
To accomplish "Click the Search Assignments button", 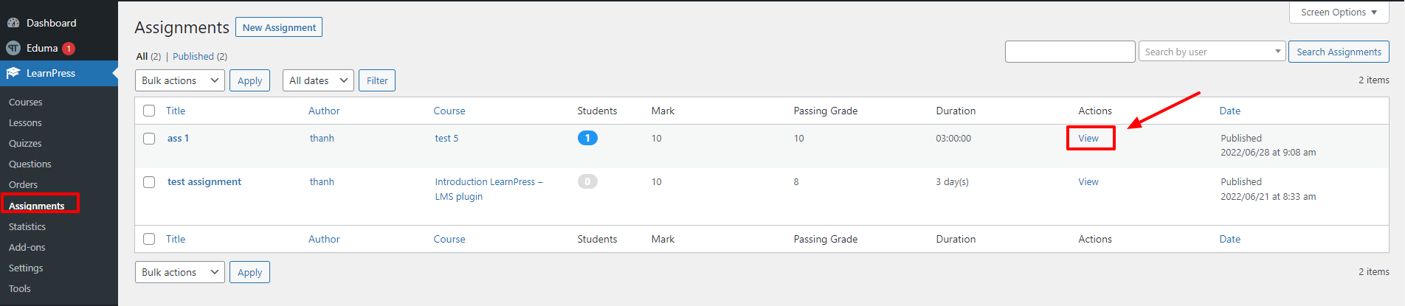I will click(1339, 52).
